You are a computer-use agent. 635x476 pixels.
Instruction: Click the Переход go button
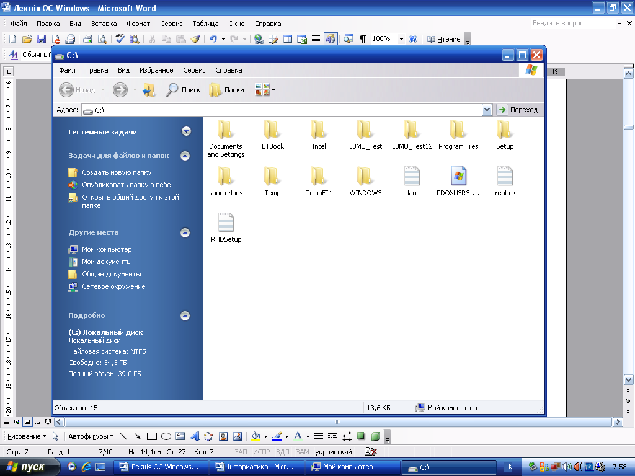[518, 110]
